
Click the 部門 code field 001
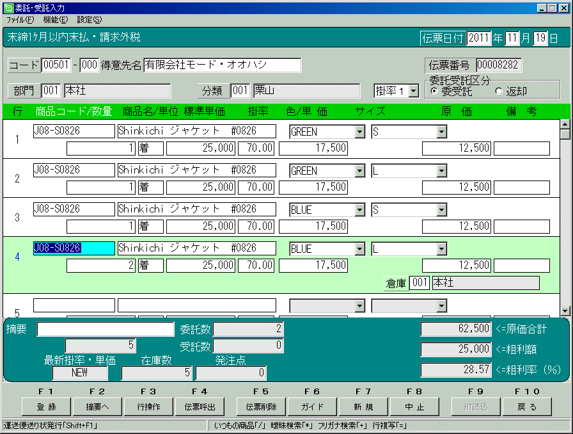tap(51, 90)
